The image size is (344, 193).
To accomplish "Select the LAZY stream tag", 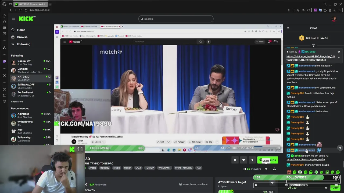I will click(x=138, y=168).
